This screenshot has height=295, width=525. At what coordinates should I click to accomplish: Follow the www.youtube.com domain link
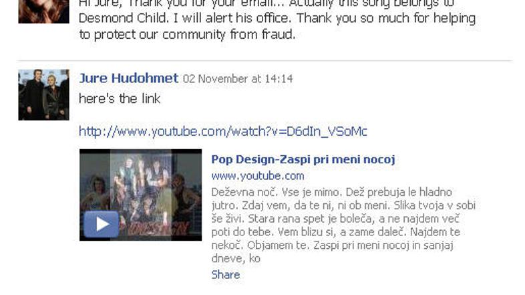(258, 176)
